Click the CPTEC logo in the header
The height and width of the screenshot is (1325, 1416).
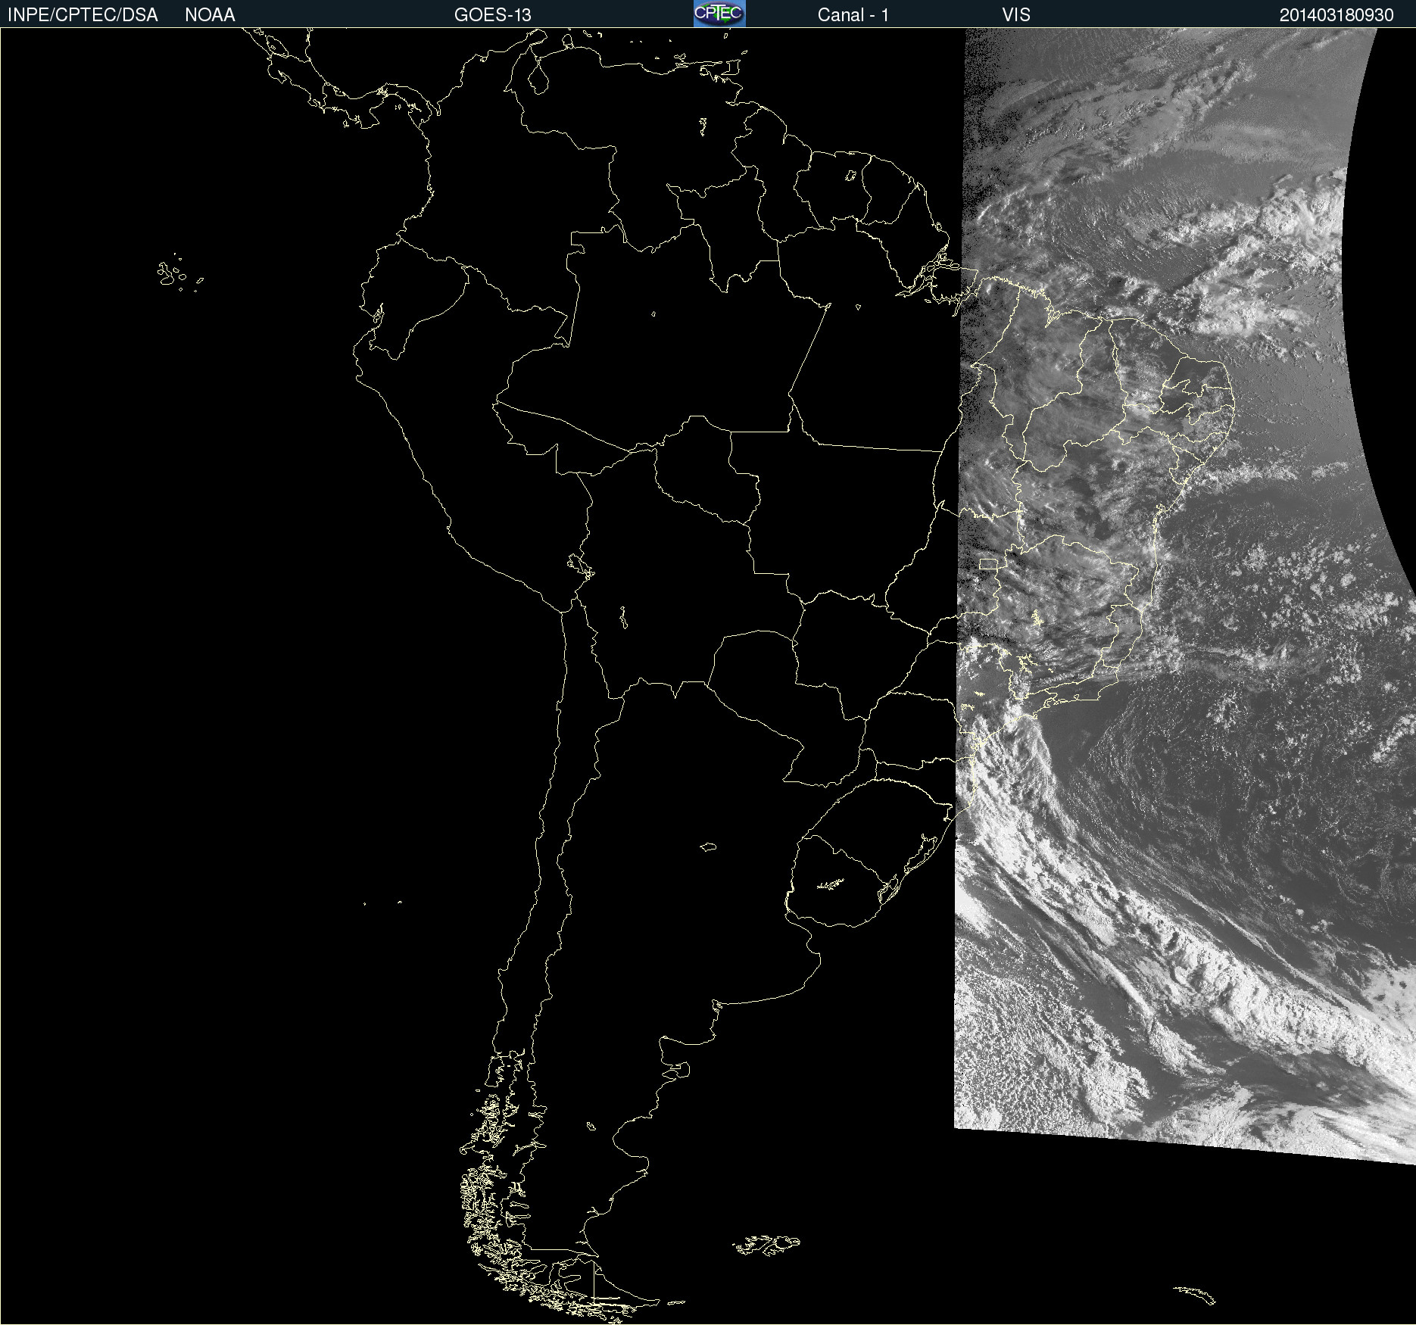[x=719, y=14]
